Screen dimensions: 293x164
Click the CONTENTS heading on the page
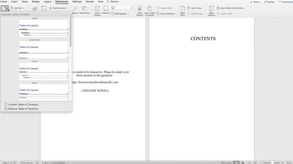tap(203, 39)
